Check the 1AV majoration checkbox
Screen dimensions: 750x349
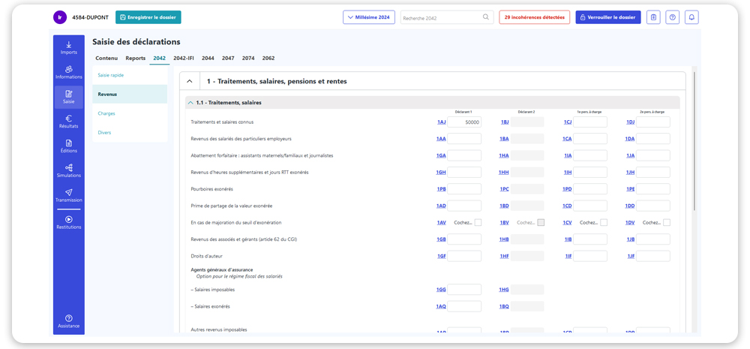(478, 223)
